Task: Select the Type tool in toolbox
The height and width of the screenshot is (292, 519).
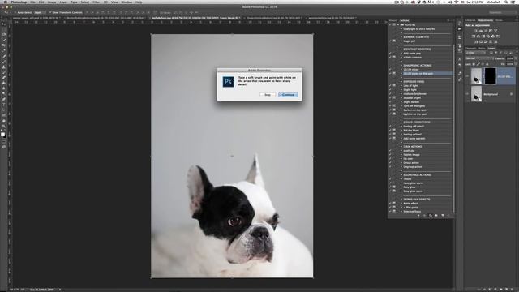Action: click(4, 105)
